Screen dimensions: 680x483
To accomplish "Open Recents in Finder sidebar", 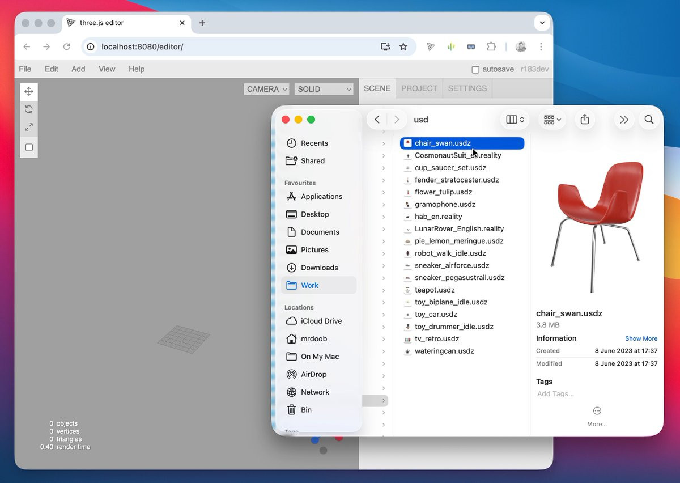I will (319, 143).
